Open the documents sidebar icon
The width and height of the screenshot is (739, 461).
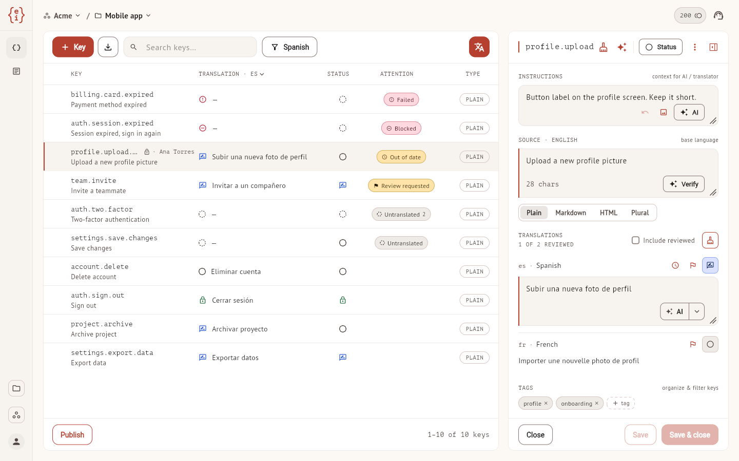16,71
